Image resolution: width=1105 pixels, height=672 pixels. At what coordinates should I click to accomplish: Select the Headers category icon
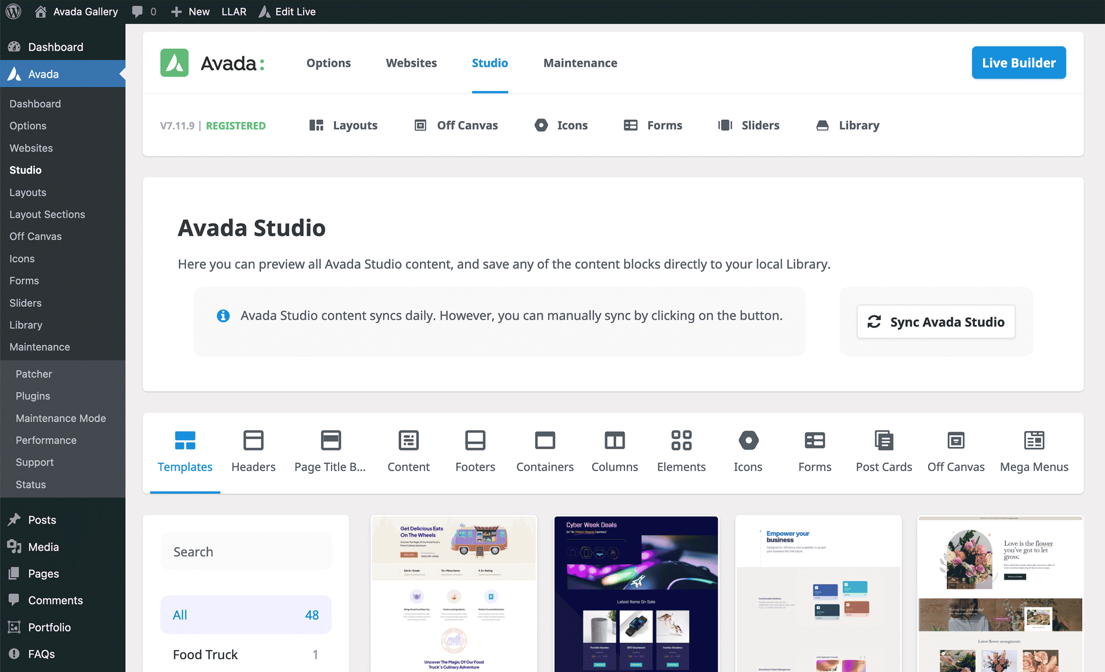pyautogui.click(x=253, y=439)
